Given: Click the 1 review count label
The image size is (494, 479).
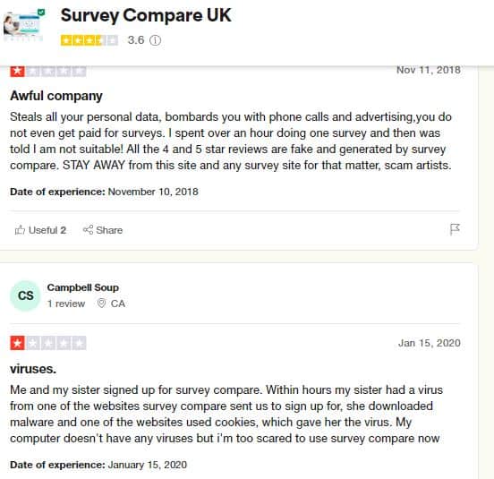Looking at the screenshot, I should point(66,304).
